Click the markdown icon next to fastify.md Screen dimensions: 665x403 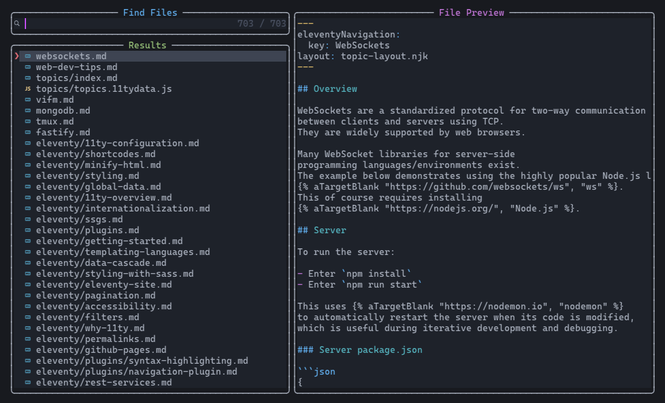coord(27,132)
